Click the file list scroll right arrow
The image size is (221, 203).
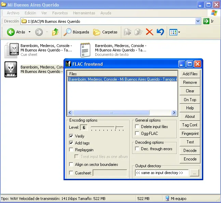click(174, 113)
